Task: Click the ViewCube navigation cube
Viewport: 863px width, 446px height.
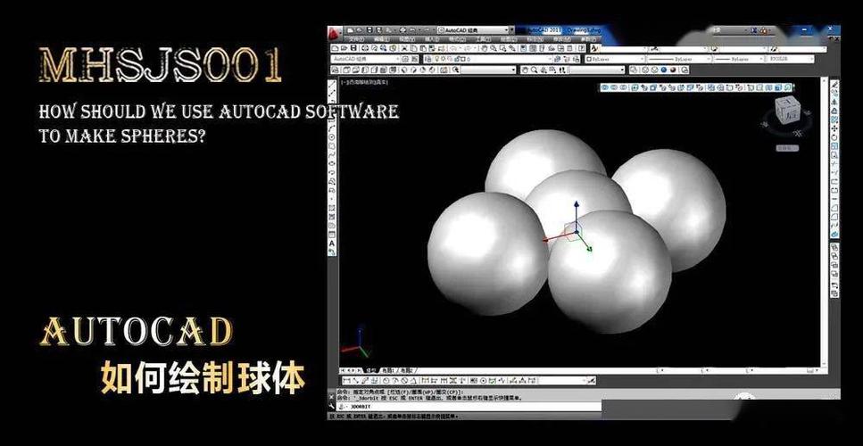Action: click(786, 111)
